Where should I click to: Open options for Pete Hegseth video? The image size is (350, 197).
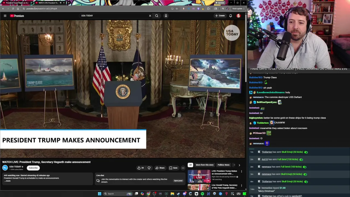pos(241,186)
